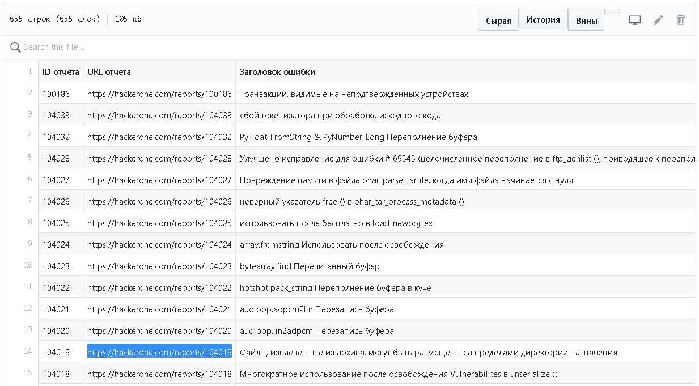This screenshot has width=699, height=386.
Task: Open the highlighted report 104019 URL
Action: pos(159,353)
